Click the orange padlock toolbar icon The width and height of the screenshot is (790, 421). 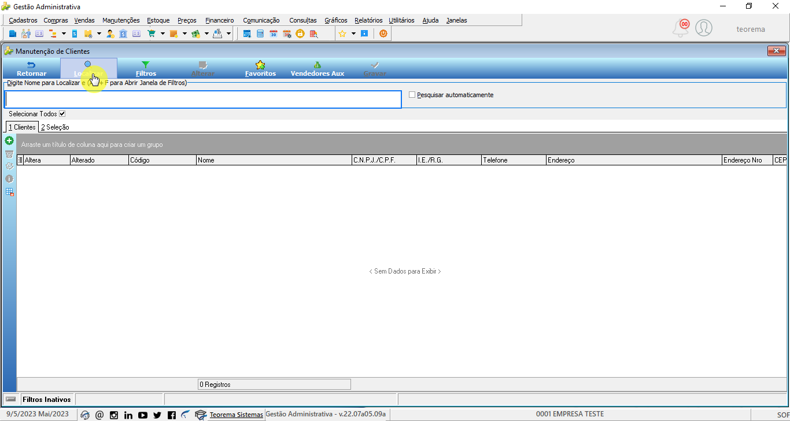[x=300, y=34]
